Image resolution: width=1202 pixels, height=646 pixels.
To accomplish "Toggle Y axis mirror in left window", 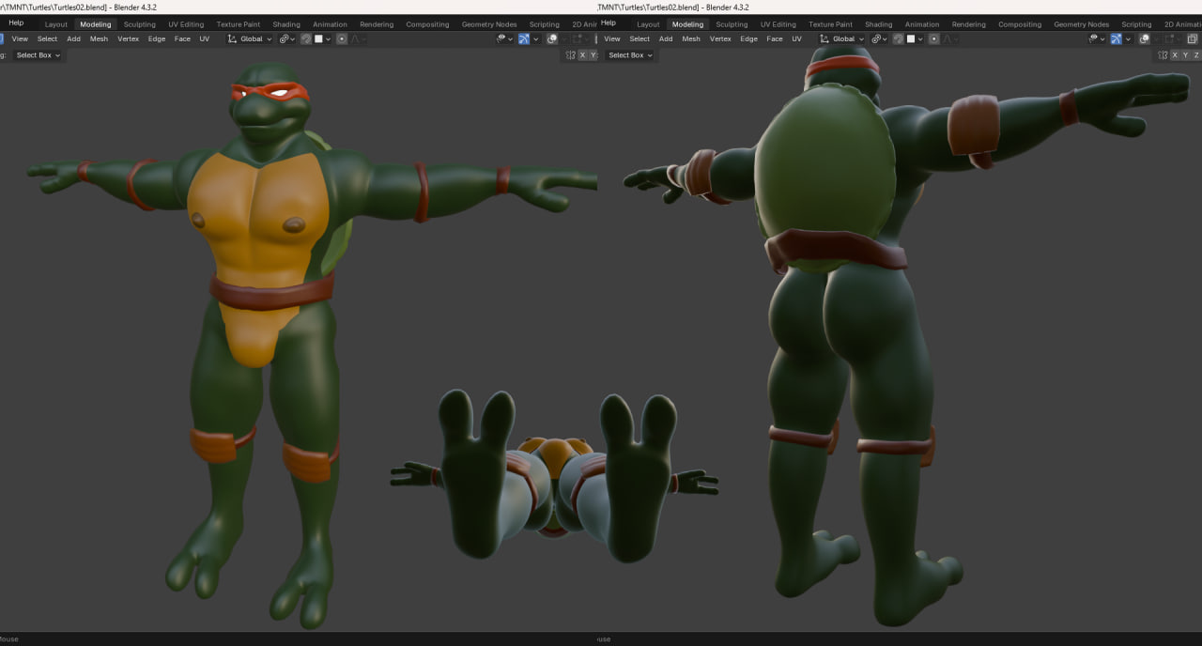I will pyautogui.click(x=593, y=55).
